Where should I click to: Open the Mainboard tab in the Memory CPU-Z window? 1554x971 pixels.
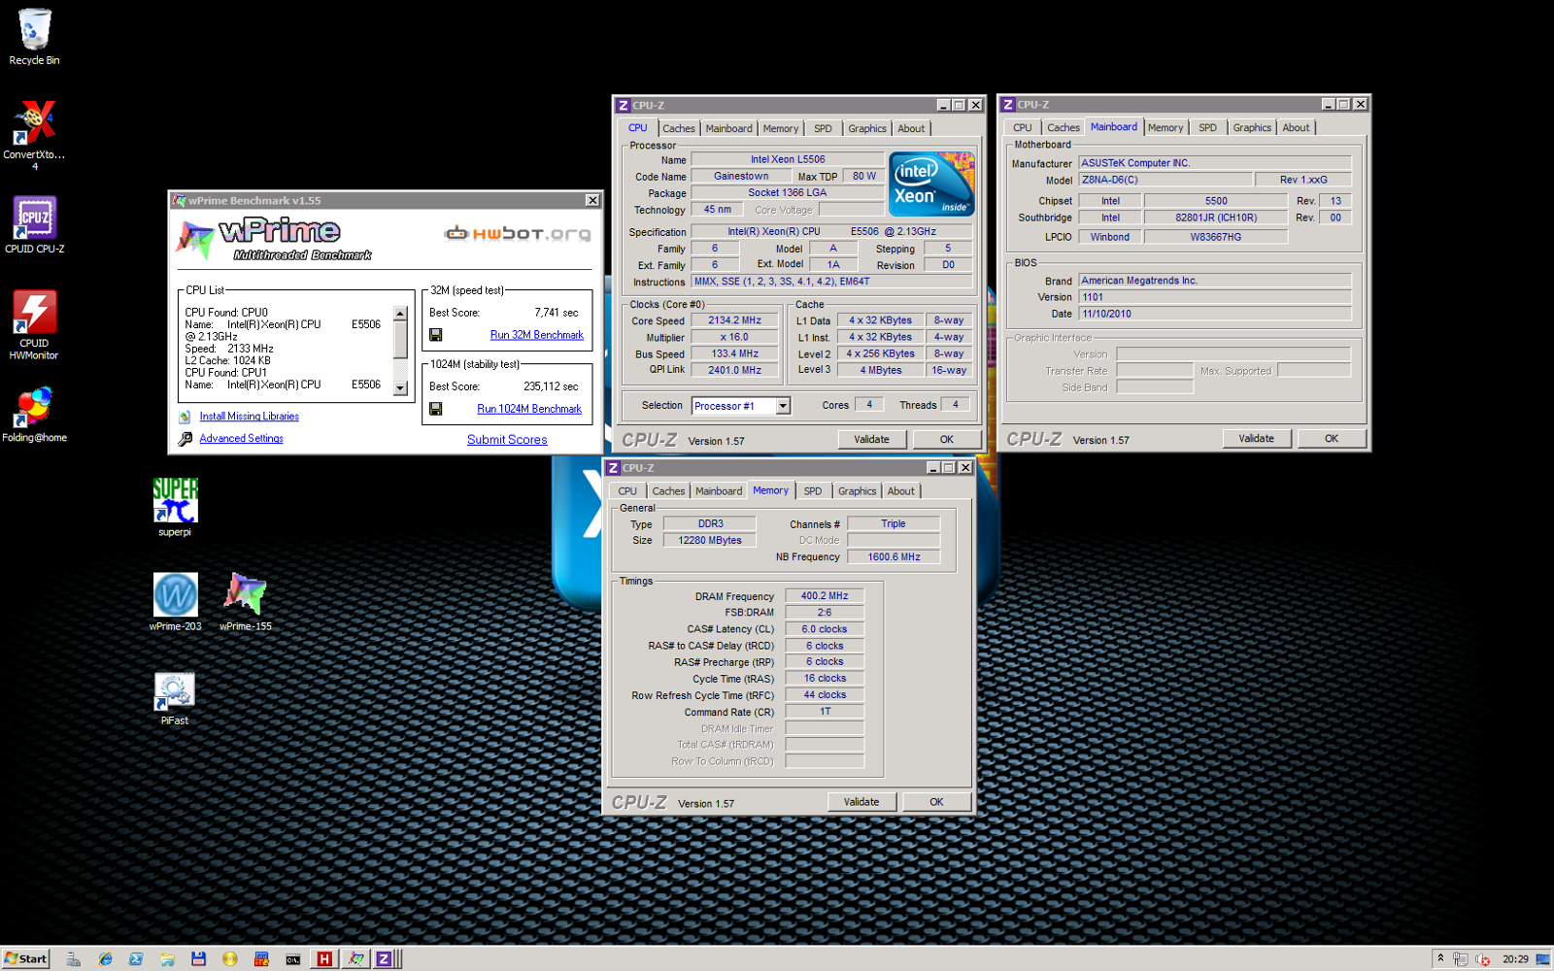(719, 491)
